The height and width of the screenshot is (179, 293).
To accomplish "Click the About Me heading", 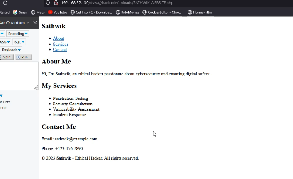I will [x=56, y=61].
